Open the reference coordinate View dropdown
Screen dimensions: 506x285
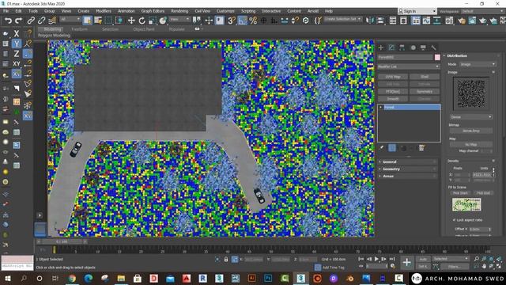point(179,19)
